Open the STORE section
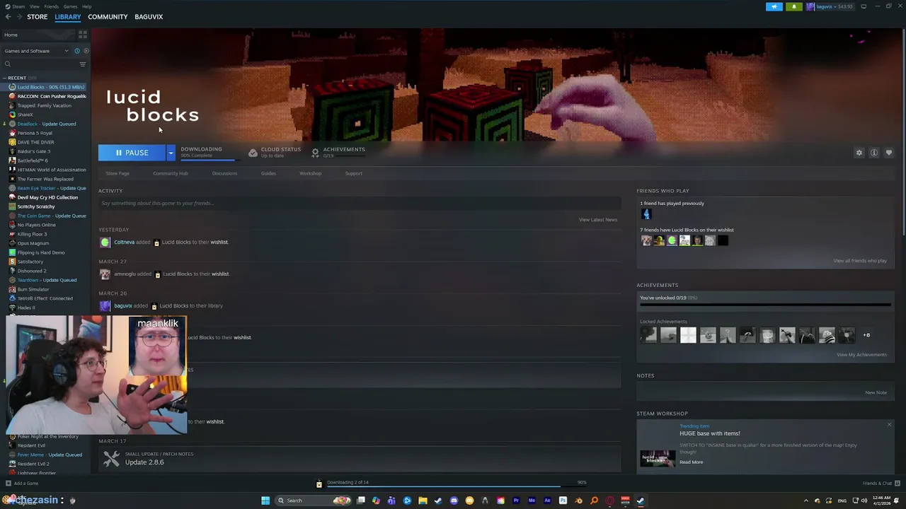 [x=38, y=17]
